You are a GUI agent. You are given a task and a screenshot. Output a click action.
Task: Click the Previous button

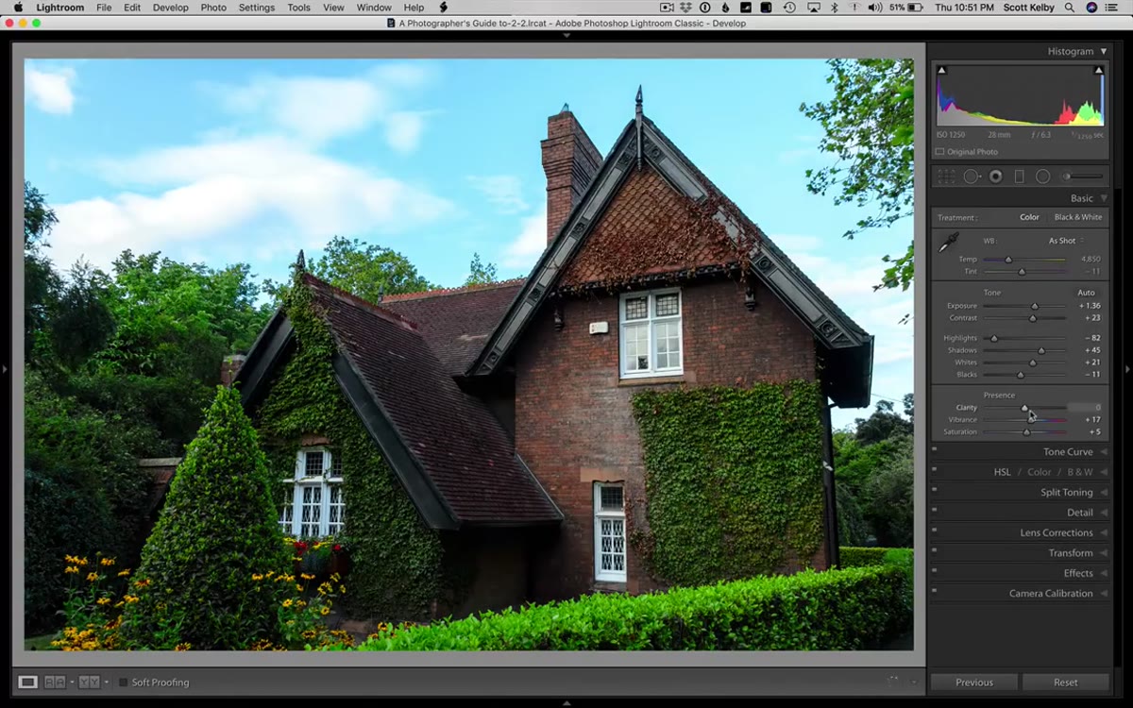[x=973, y=682]
